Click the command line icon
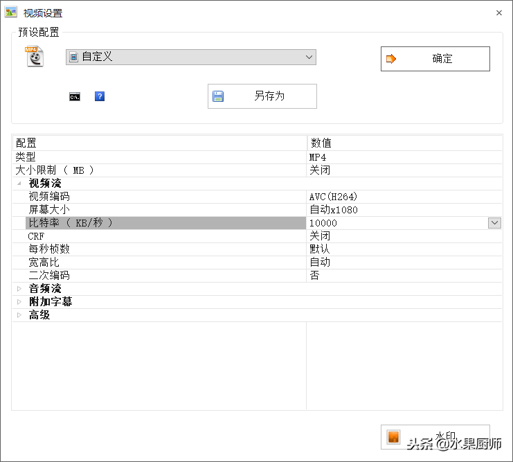 pos(75,96)
